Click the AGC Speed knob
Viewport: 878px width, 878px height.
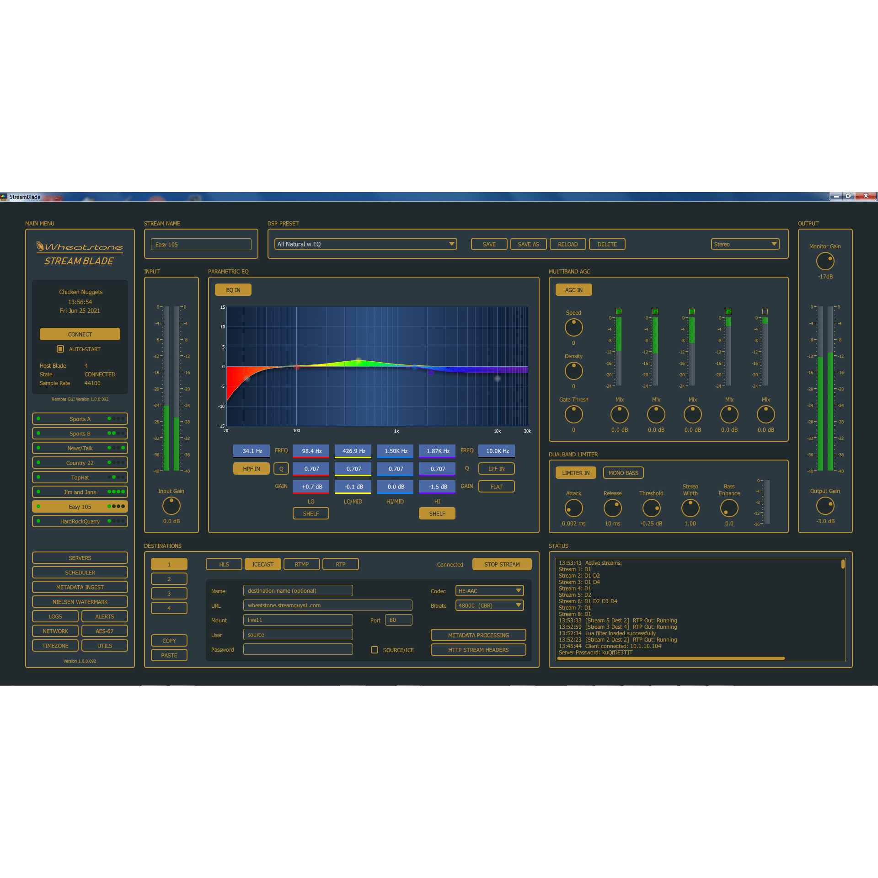(573, 327)
